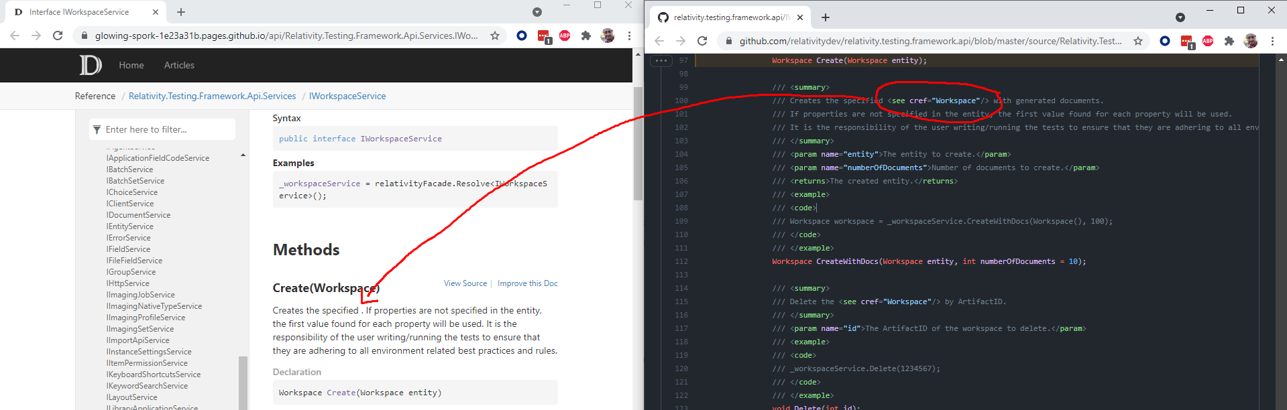1287x410 pixels.
Task: Reload the glowing-spork docs page
Action: tap(58, 36)
